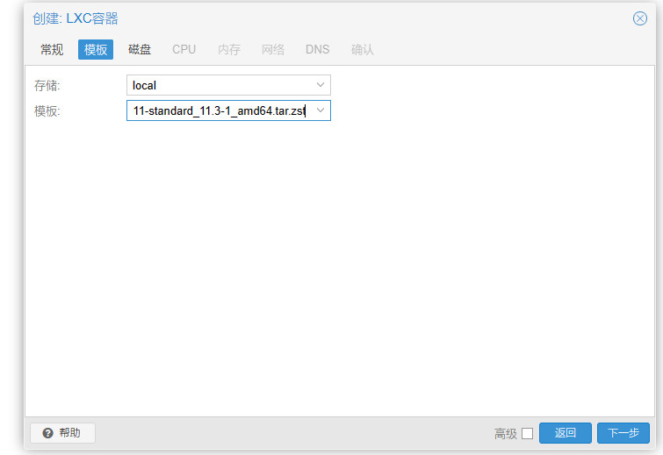Proceed with the 下一步 button
This screenshot has height=455, width=663.
tap(623, 433)
